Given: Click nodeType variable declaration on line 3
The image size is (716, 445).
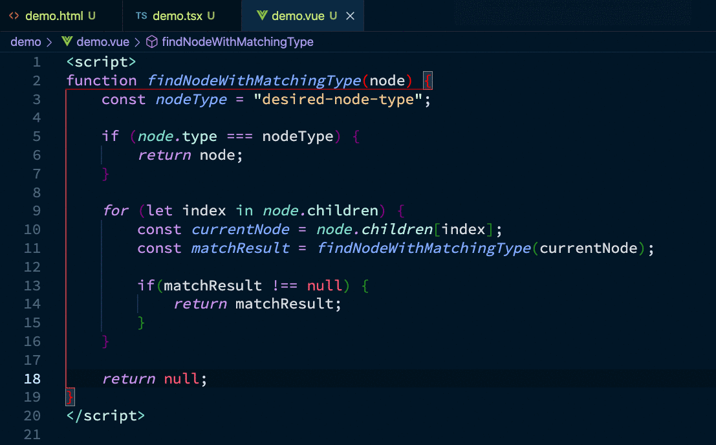Looking at the screenshot, I should pos(191,100).
